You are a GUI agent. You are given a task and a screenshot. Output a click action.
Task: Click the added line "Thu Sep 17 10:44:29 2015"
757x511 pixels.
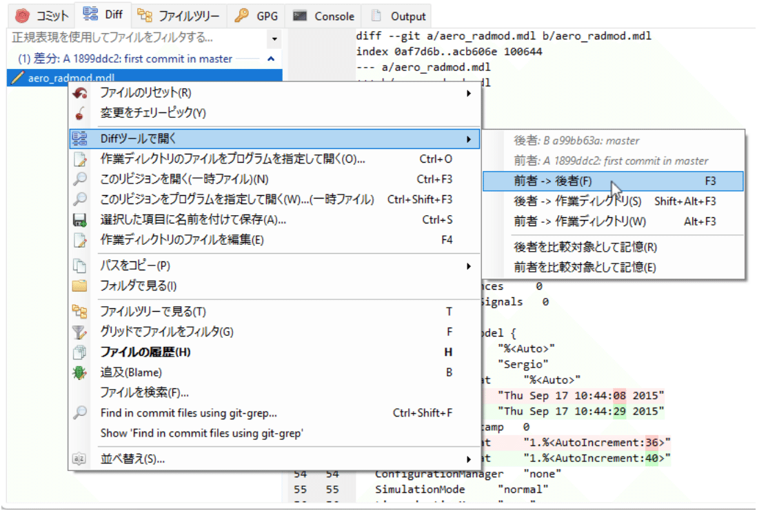click(x=581, y=411)
